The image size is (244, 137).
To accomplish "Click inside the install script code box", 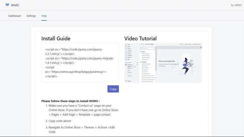I will tap(80, 62).
